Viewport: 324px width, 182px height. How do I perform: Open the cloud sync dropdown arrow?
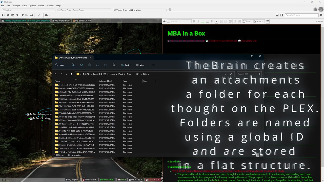pyautogui.click(x=49, y=15)
